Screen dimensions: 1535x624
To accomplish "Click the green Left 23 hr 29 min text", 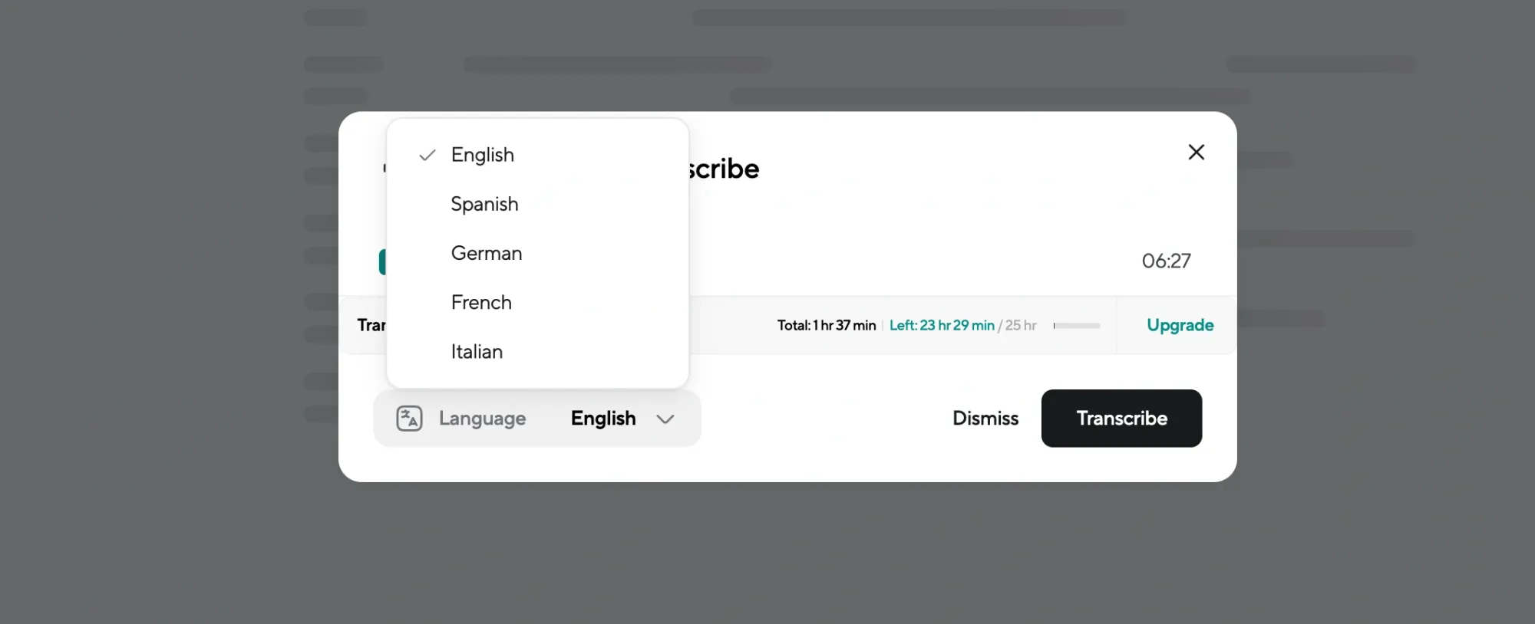I will [x=942, y=325].
